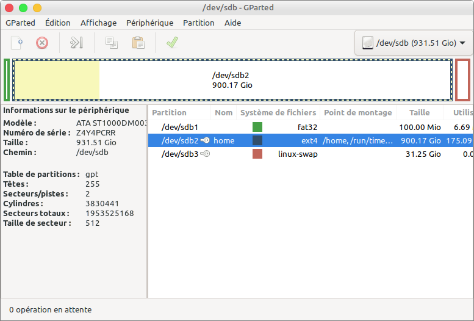Click the model value ATA ST1000DM003
This screenshot has height=321, width=474.
point(111,123)
